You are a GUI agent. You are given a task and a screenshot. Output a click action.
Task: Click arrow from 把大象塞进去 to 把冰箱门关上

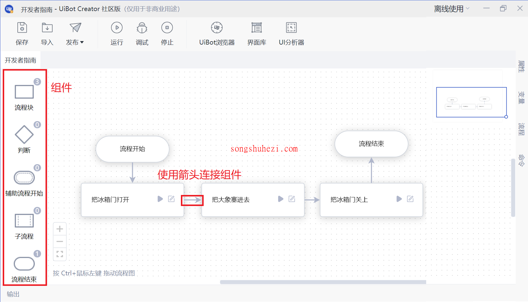312,200
